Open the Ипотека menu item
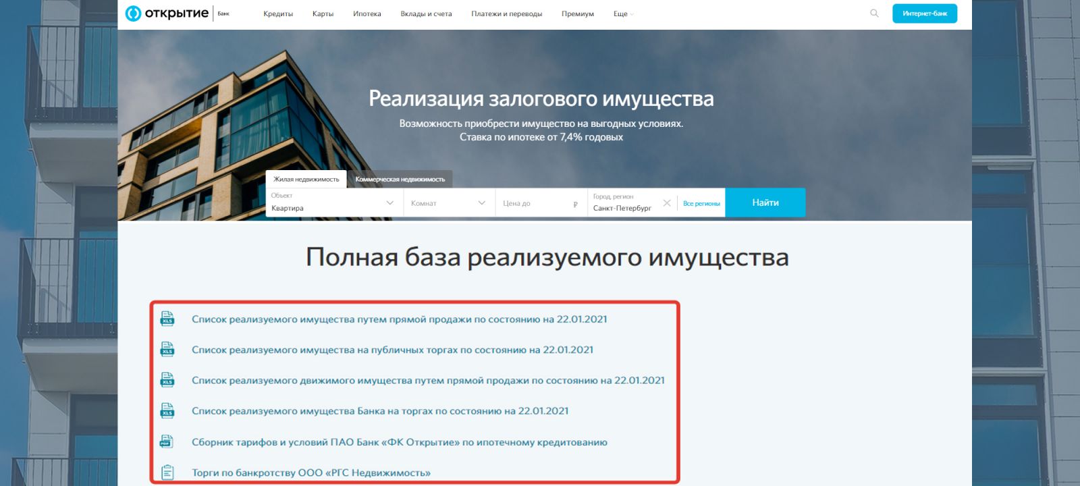1080x486 pixels. click(367, 14)
